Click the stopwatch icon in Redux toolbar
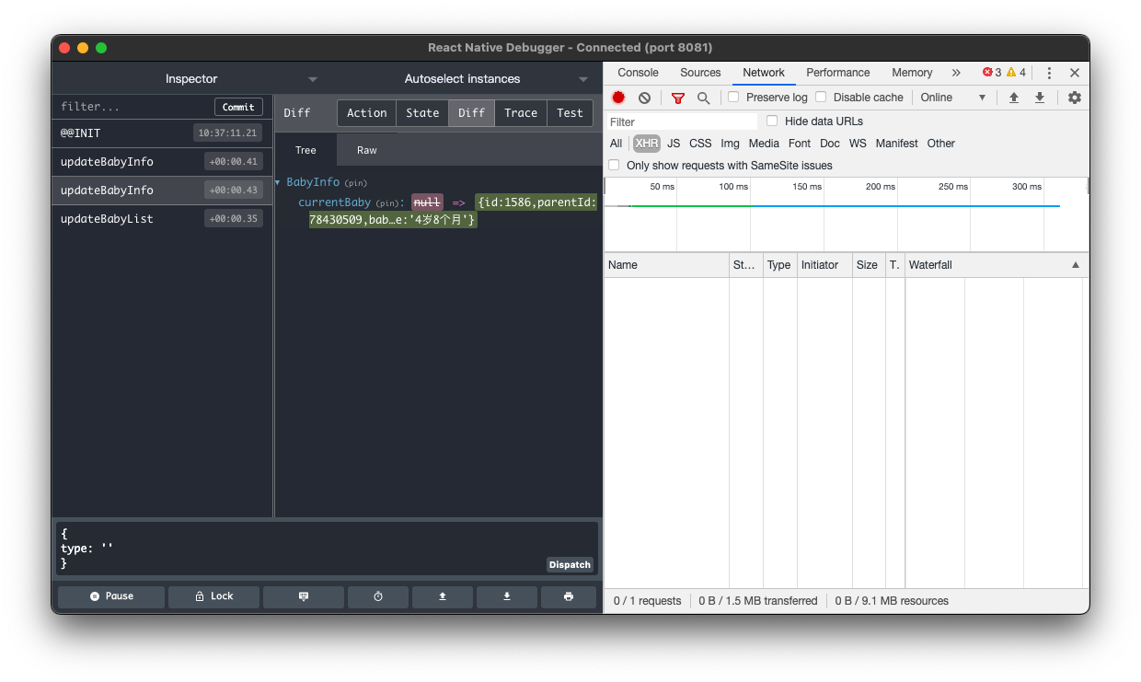 [377, 596]
